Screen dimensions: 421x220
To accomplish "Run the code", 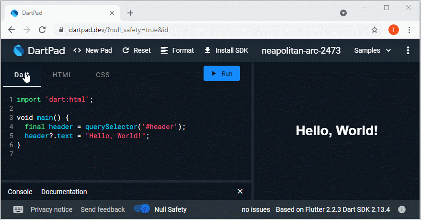I will click(222, 73).
